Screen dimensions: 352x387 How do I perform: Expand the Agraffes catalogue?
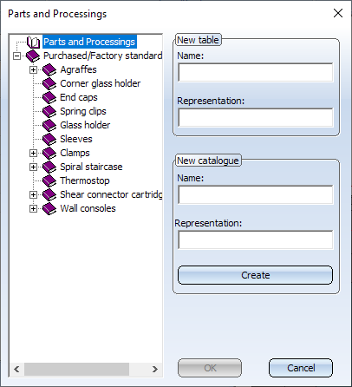(33, 69)
